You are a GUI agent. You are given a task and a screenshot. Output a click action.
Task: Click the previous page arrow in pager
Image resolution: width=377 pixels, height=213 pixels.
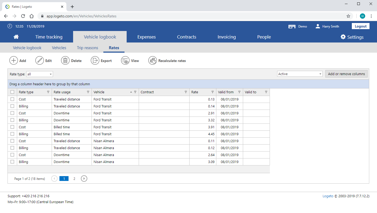pos(54,179)
